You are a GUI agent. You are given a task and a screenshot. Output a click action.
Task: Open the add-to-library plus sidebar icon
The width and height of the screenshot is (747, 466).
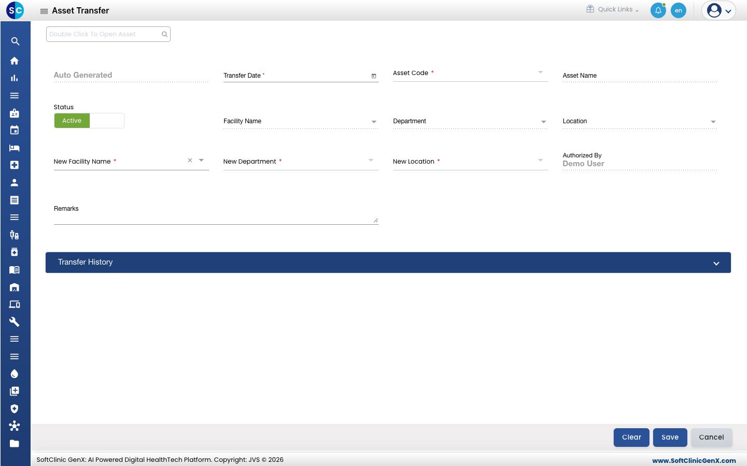[15, 391]
